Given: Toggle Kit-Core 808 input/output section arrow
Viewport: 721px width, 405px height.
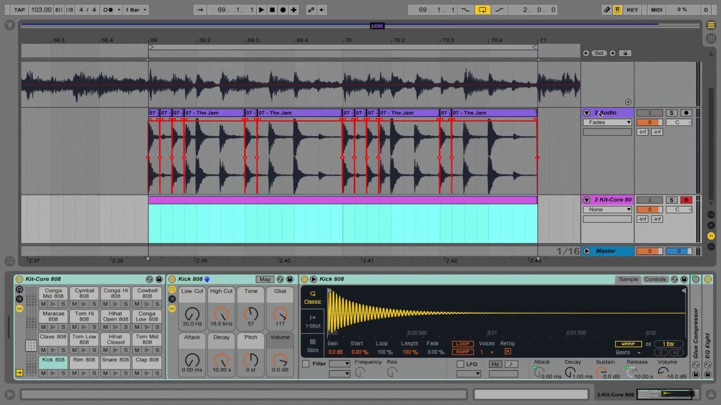Looking at the screenshot, I should pyautogui.click(x=19, y=372).
